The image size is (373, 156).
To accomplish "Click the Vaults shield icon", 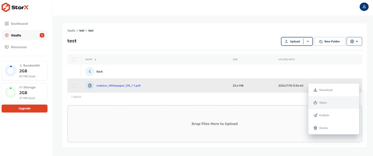I will tap(7, 35).
